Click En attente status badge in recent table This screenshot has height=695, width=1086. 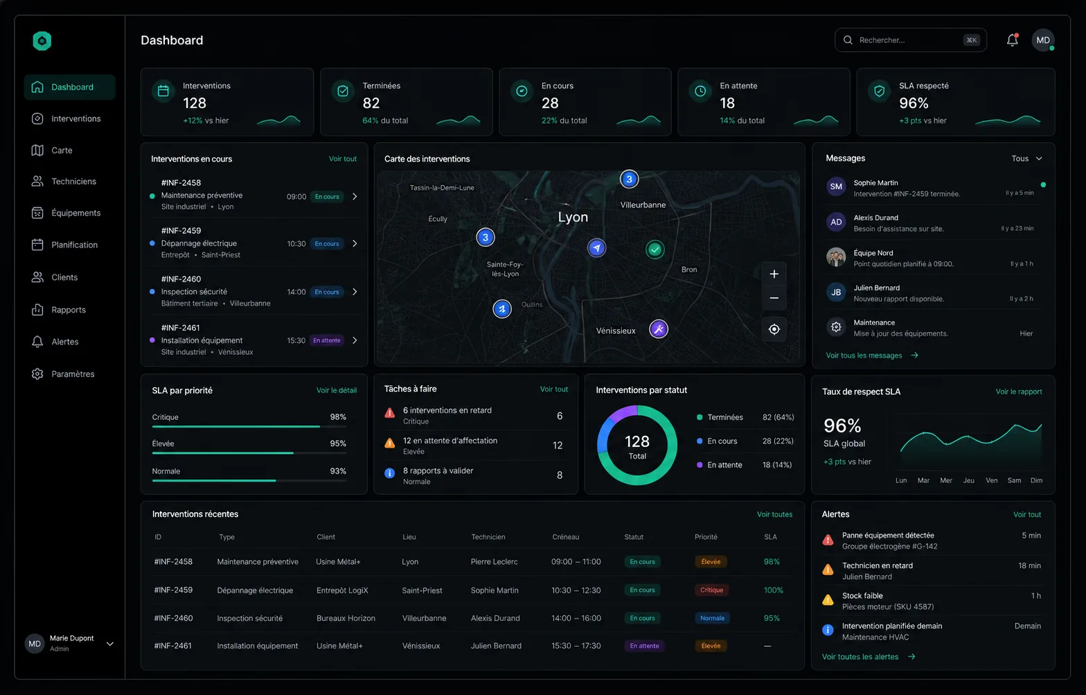point(644,646)
